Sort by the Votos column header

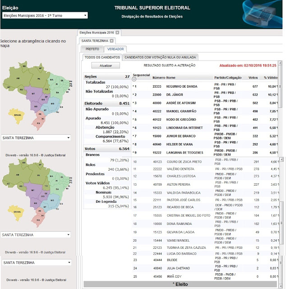(253, 77)
